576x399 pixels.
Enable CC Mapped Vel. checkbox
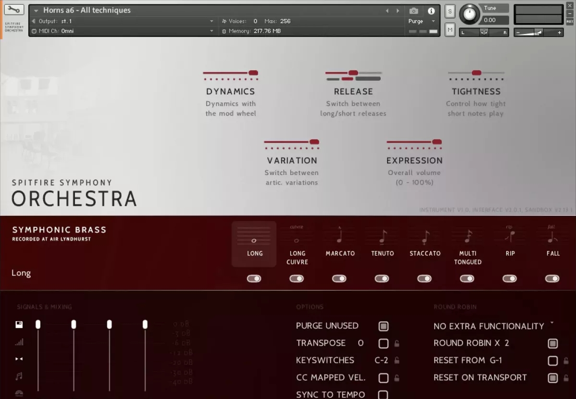coord(383,378)
